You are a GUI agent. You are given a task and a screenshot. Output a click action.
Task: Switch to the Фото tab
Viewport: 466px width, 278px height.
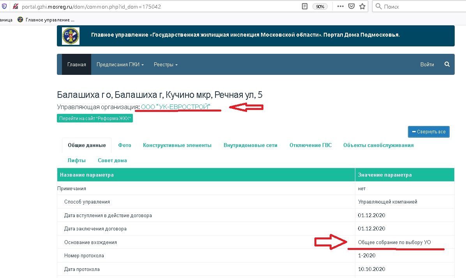point(125,145)
